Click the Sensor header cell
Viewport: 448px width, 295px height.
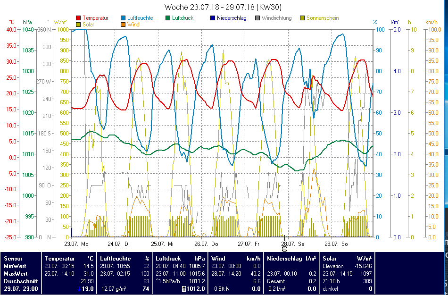13,259
